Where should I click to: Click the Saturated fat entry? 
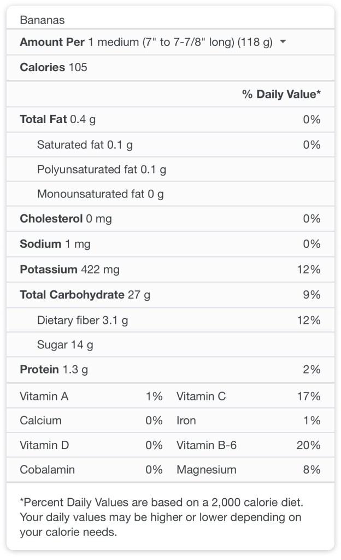[x=85, y=144]
